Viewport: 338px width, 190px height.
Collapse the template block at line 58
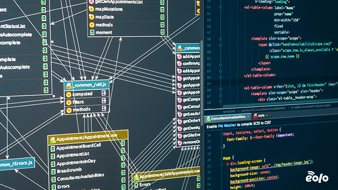221,39
